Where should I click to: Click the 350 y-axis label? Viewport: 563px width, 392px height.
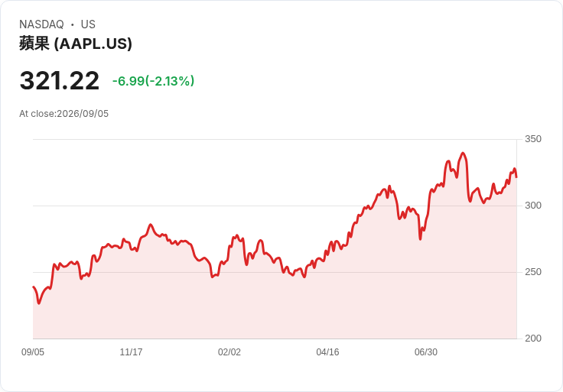click(x=533, y=139)
